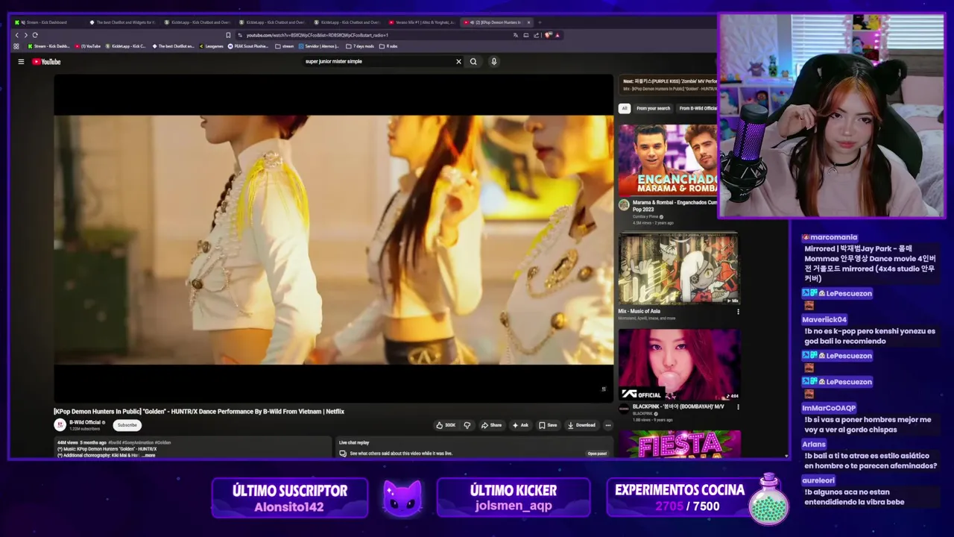The width and height of the screenshot is (954, 537).
Task: Clear the YouTube search box text
Action: tap(458, 62)
